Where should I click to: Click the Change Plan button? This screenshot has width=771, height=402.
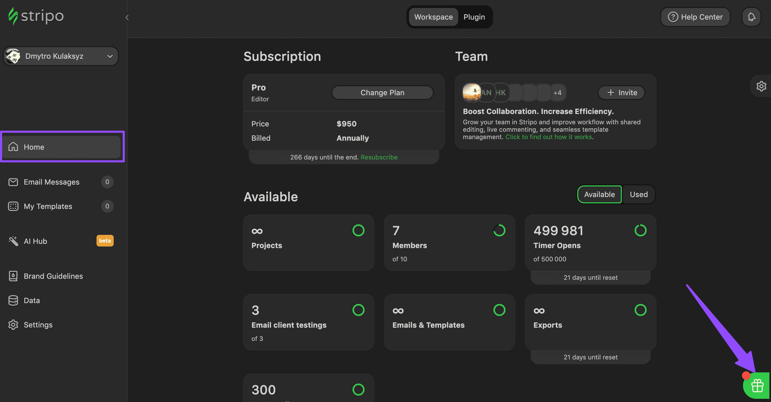(x=382, y=93)
